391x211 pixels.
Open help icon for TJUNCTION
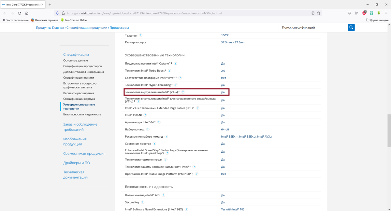pos(141,35)
